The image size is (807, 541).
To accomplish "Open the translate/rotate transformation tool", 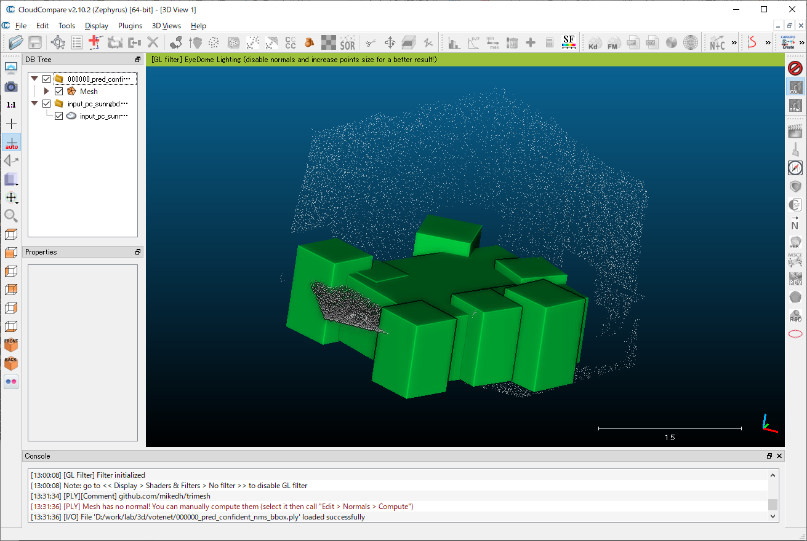I will 390,42.
